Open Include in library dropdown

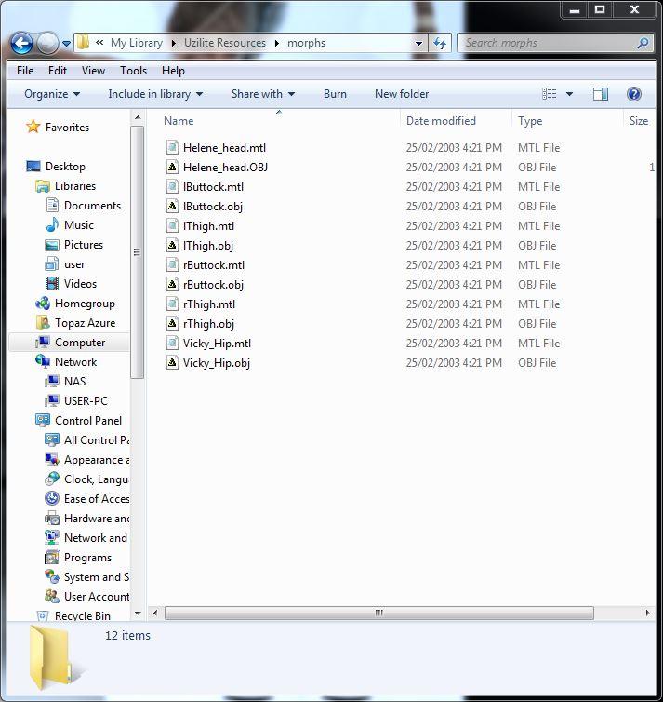(155, 94)
